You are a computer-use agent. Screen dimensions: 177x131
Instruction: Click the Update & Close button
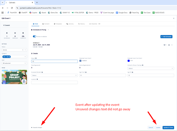pos(168,127)
